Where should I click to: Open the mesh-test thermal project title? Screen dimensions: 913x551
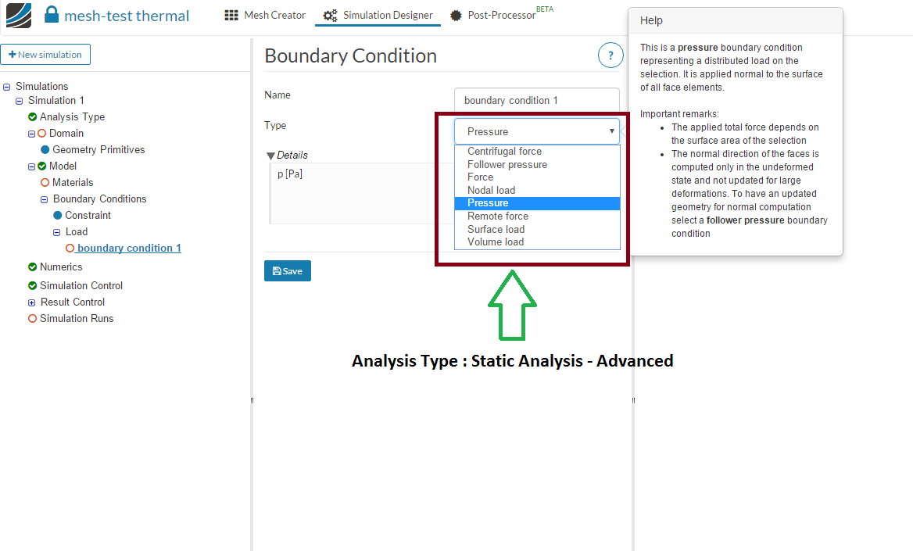(x=127, y=16)
